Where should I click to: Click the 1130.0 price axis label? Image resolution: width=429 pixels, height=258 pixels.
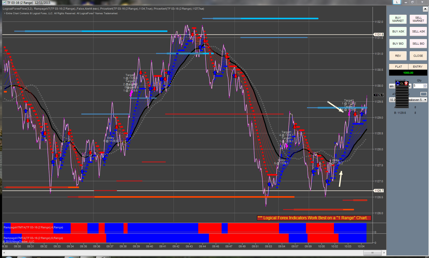tap(379, 86)
